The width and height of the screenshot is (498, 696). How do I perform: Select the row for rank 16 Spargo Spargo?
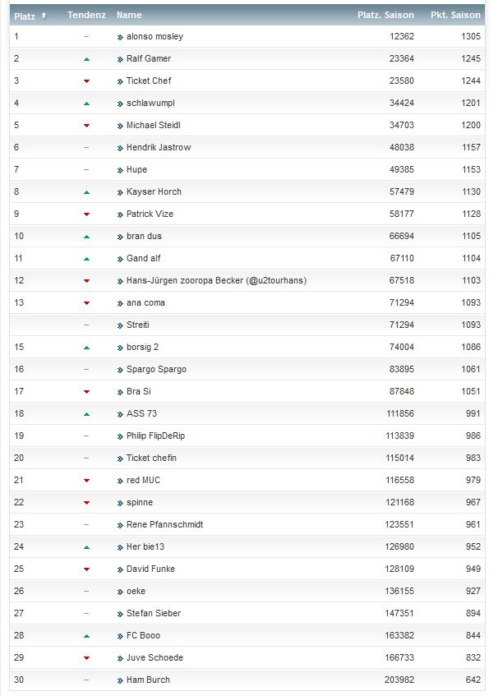click(247, 370)
